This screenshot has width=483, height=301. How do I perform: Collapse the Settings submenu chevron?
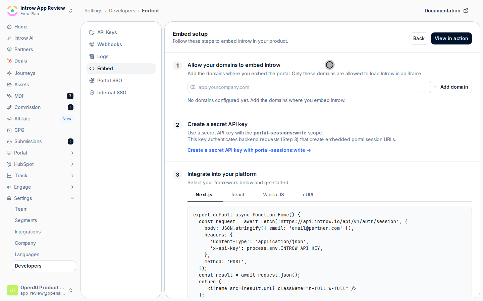coord(72,198)
